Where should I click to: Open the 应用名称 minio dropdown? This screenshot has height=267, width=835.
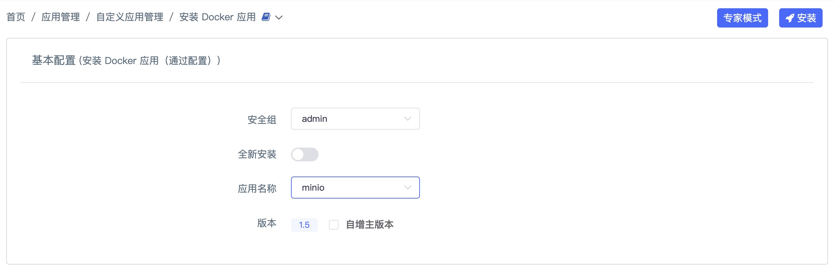pos(355,188)
